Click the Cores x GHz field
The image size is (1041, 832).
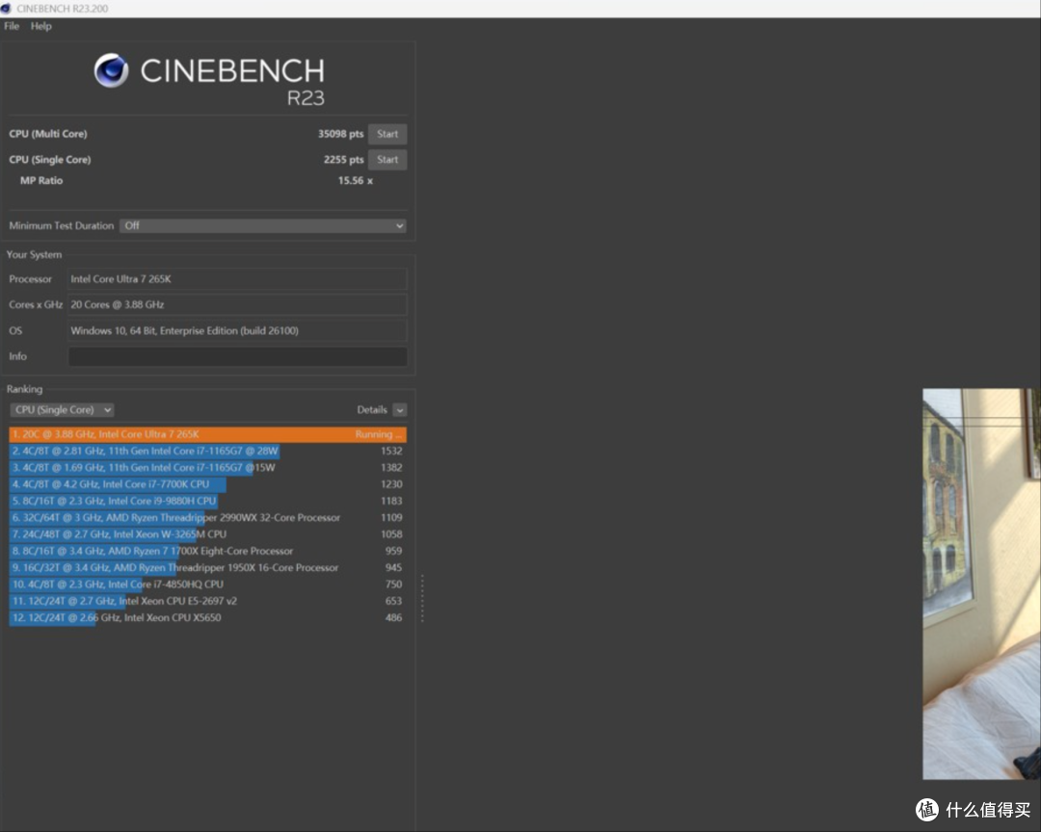237,304
